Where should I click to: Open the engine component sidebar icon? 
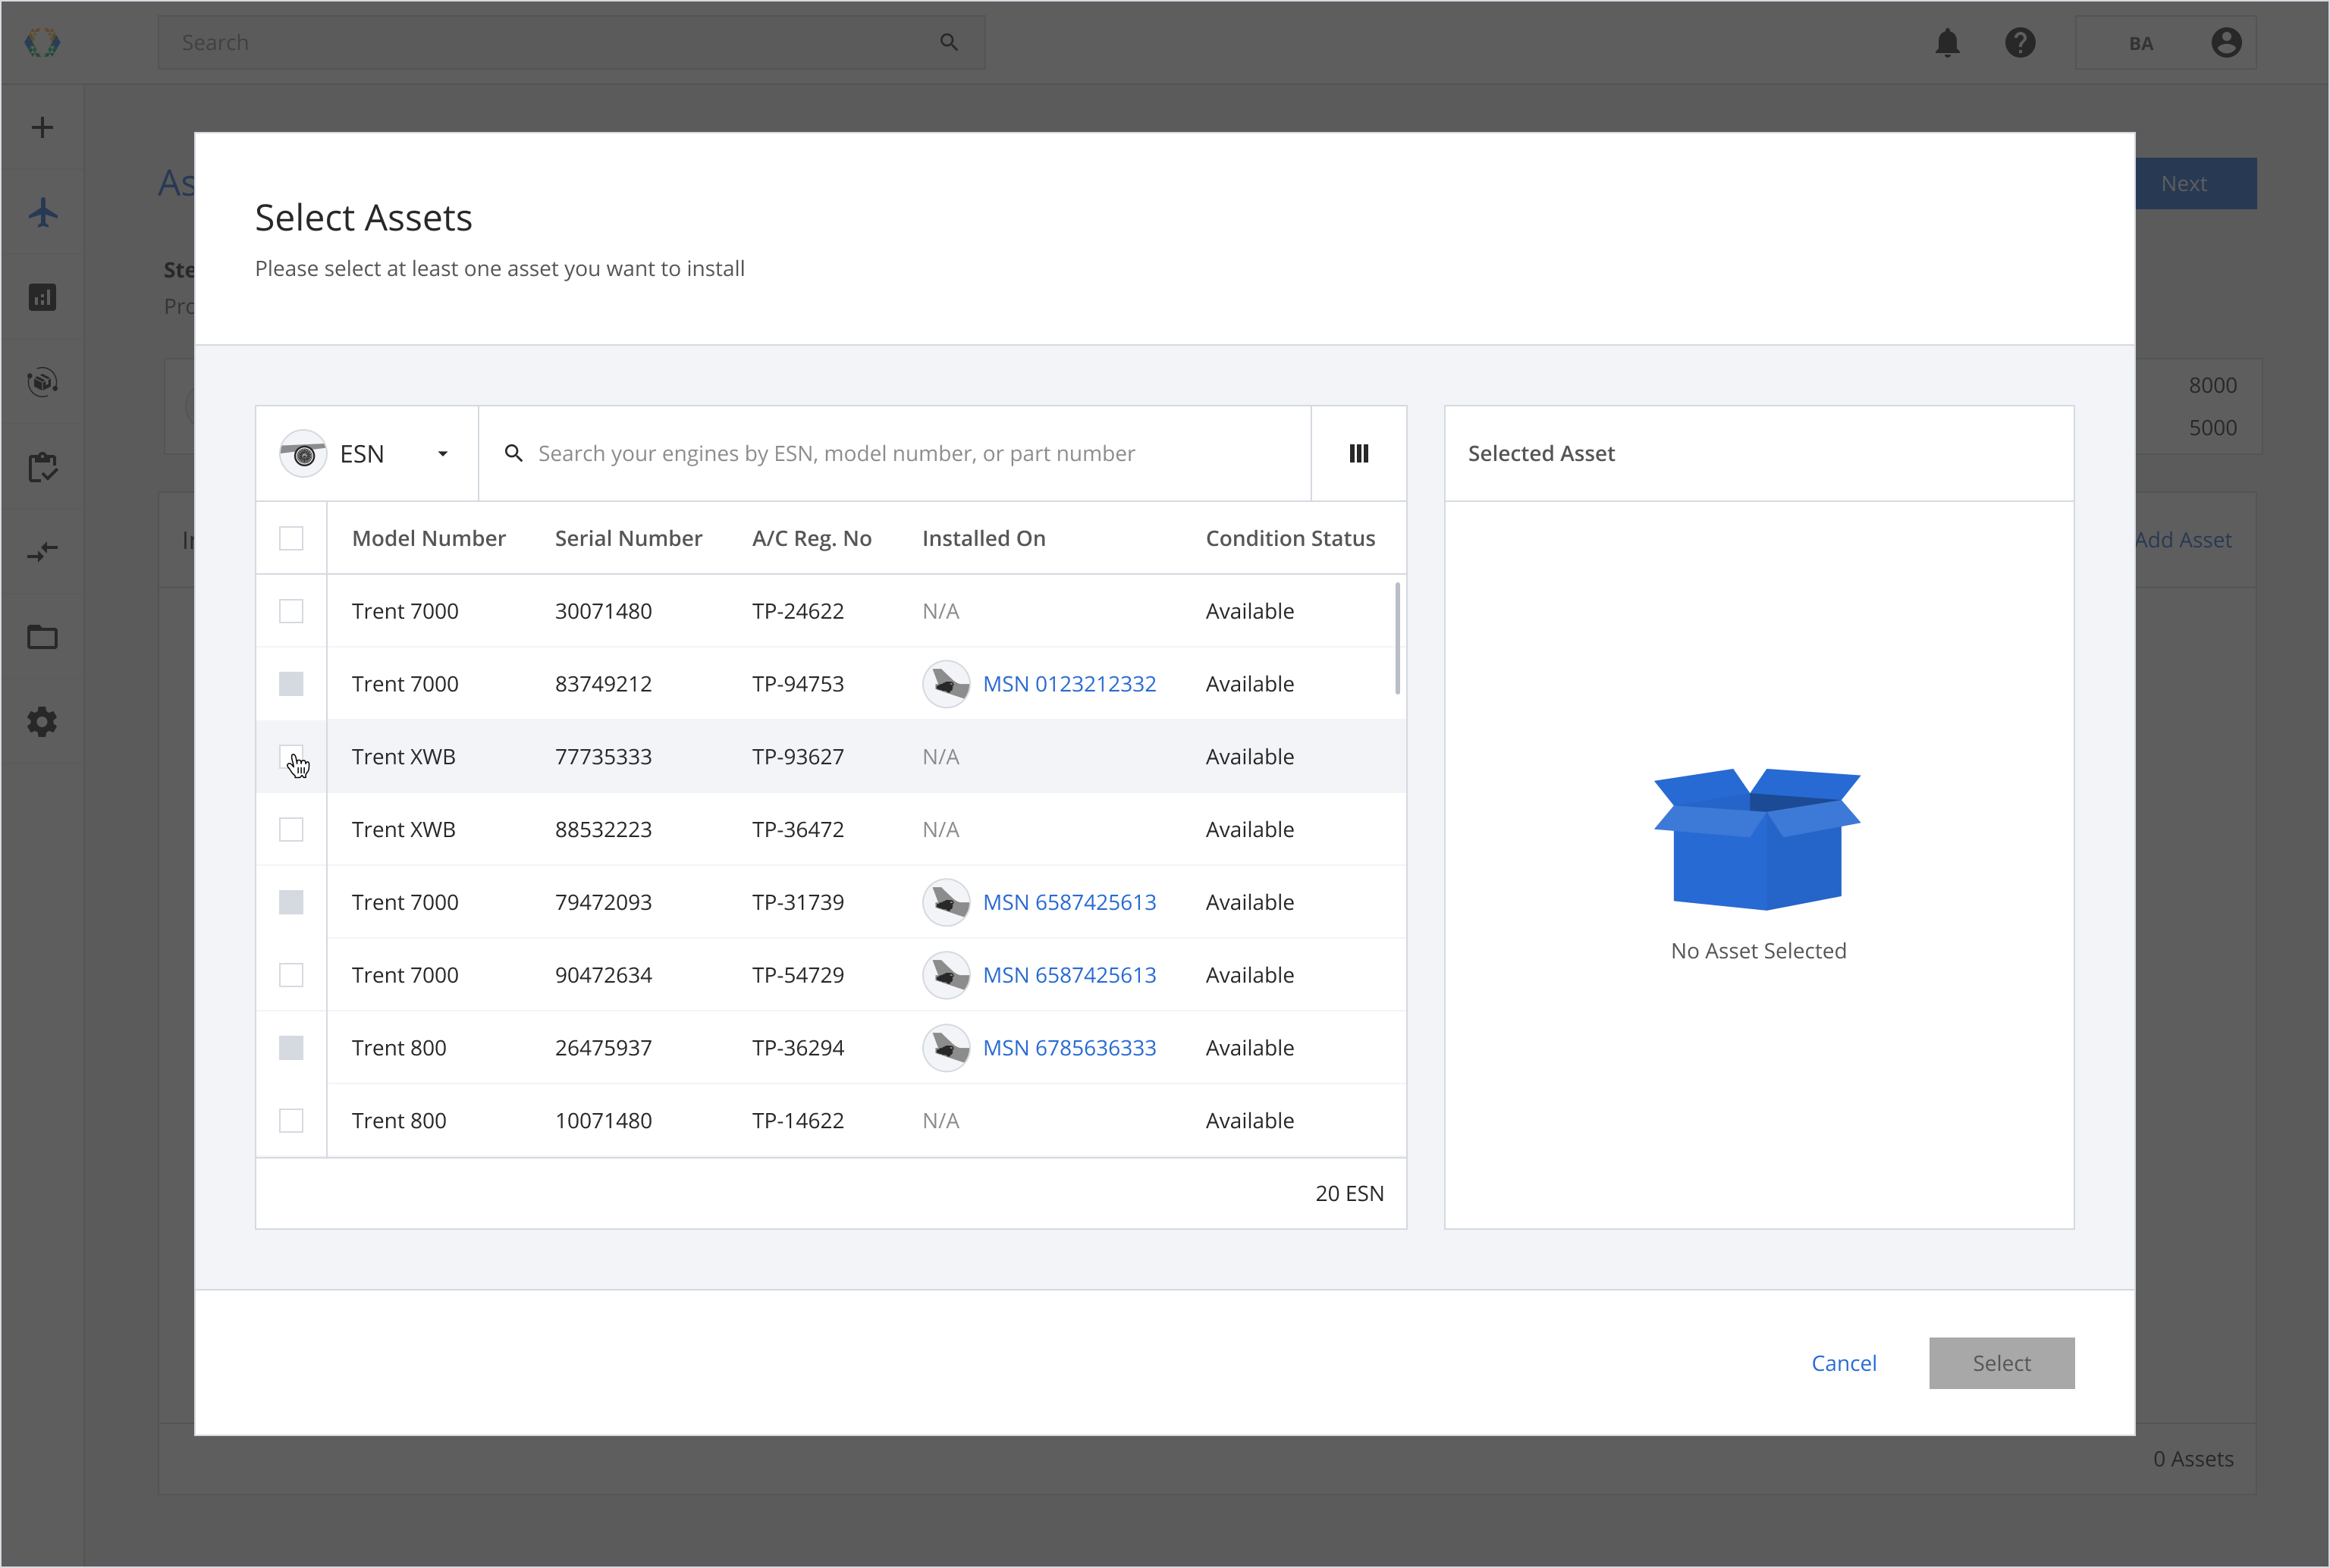pos(42,382)
